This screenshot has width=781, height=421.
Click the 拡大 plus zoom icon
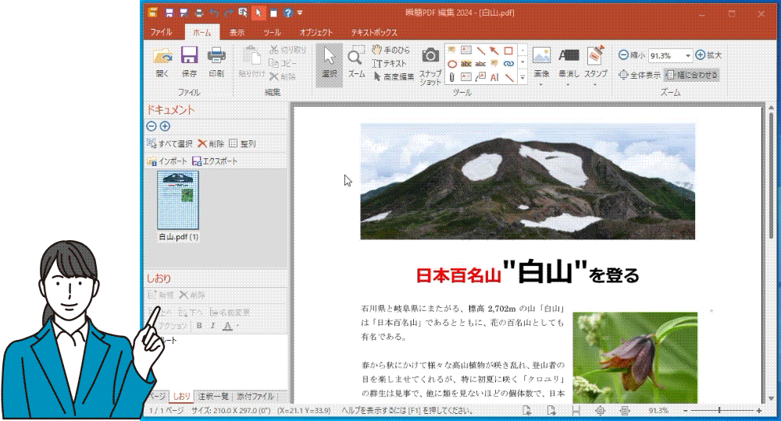pos(701,55)
